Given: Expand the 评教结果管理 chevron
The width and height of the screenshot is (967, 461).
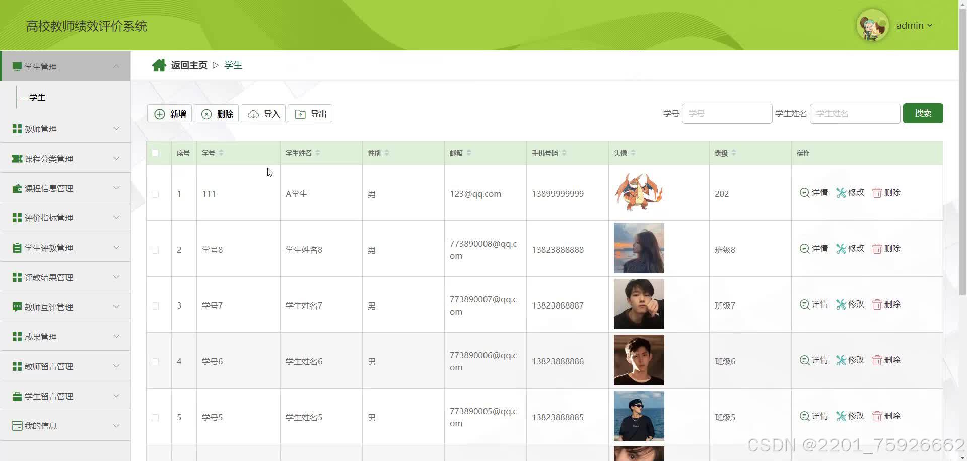Looking at the screenshot, I should pyautogui.click(x=116, y=277).
